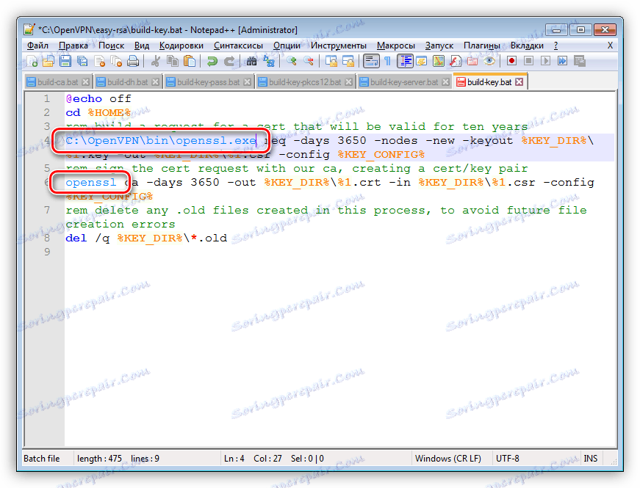The width and height of the screenshot is (640, 488).
Task: Print build-key.bat via printer icon
Action: coord(134,62)
